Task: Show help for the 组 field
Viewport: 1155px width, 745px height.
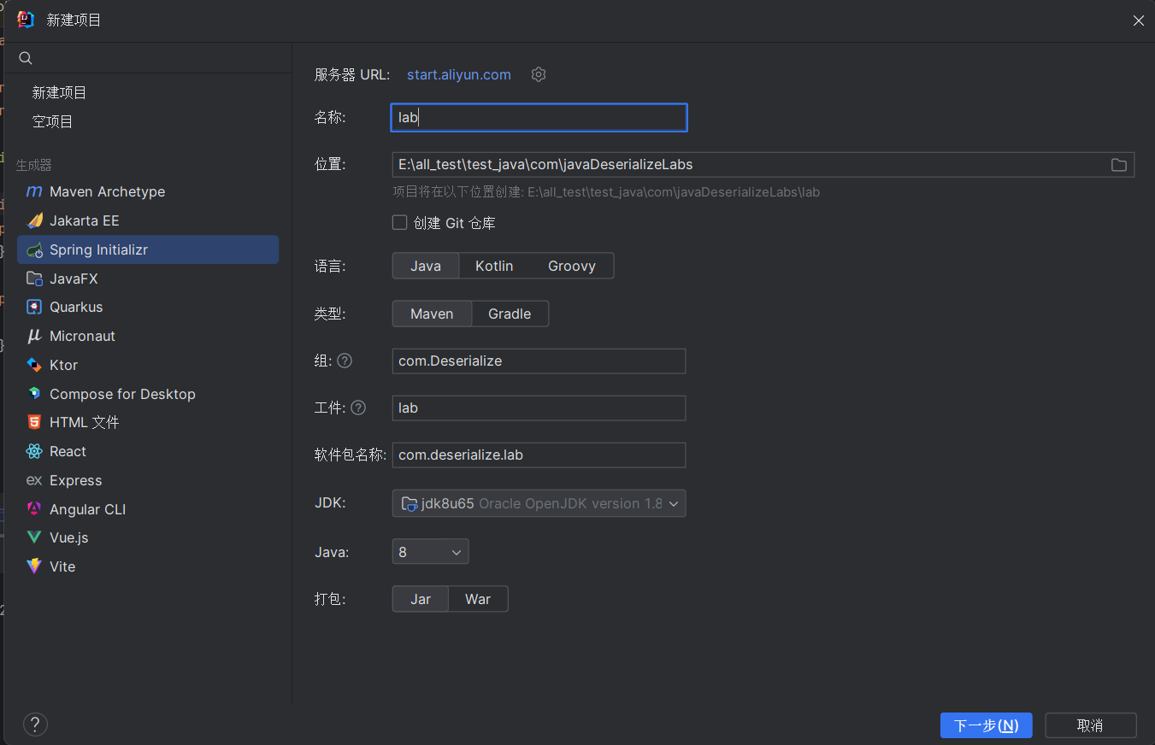Action: coord(345,361)
